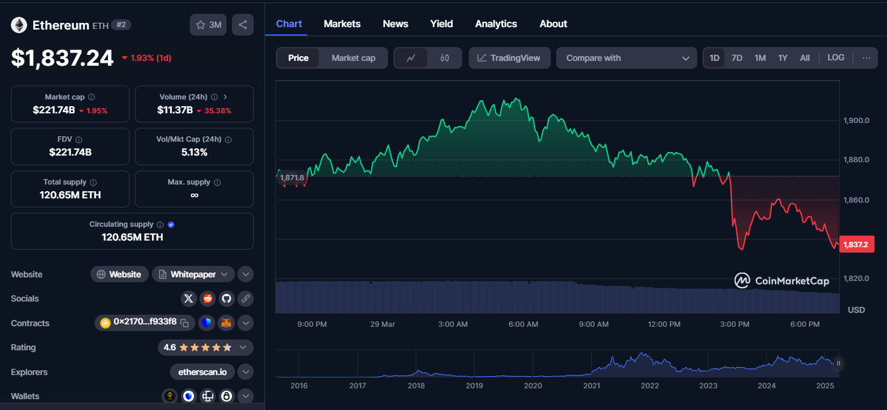Switch chart to Price view
This screenshot has height=410, width=887.
tap(298, 58)
